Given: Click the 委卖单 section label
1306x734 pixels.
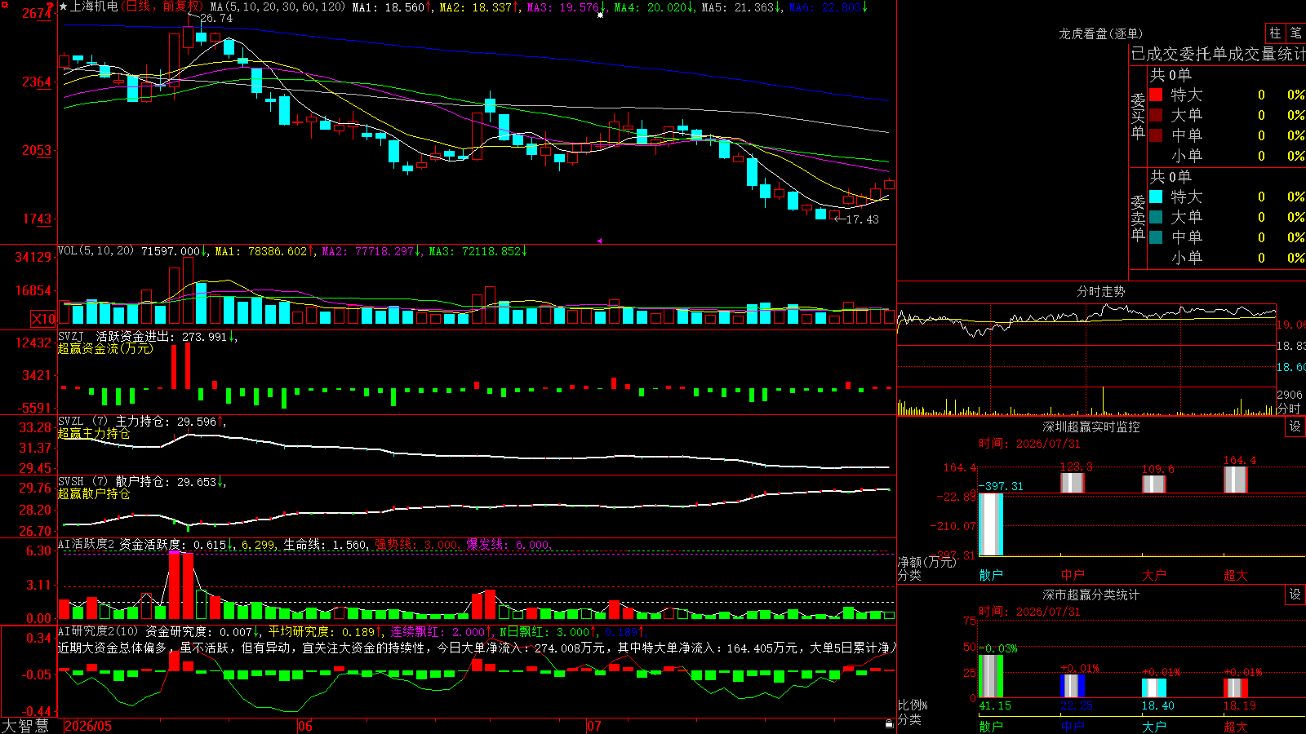Looking at the screenshot, I should (1138, 218).
